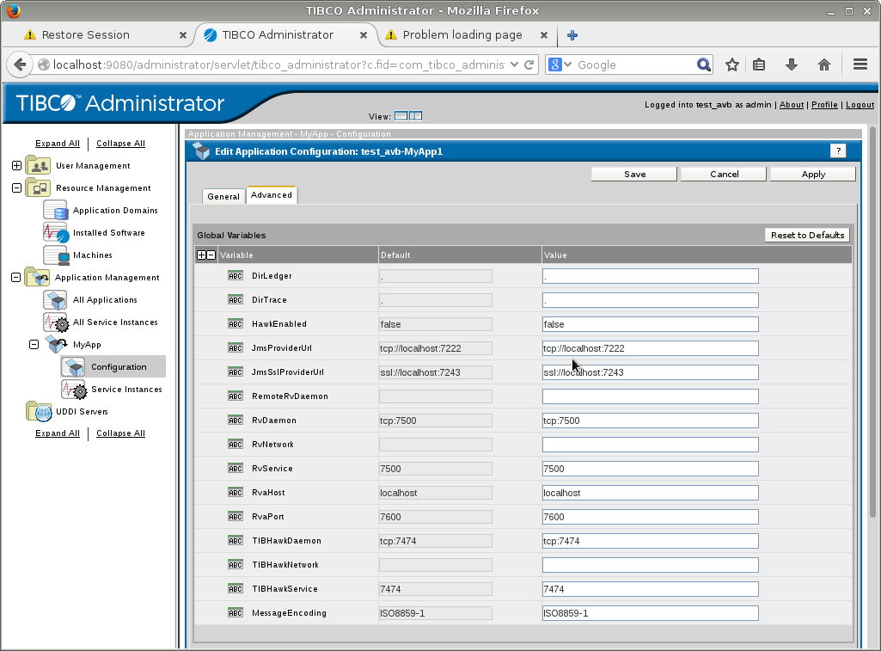Click the Logout link

860,105
